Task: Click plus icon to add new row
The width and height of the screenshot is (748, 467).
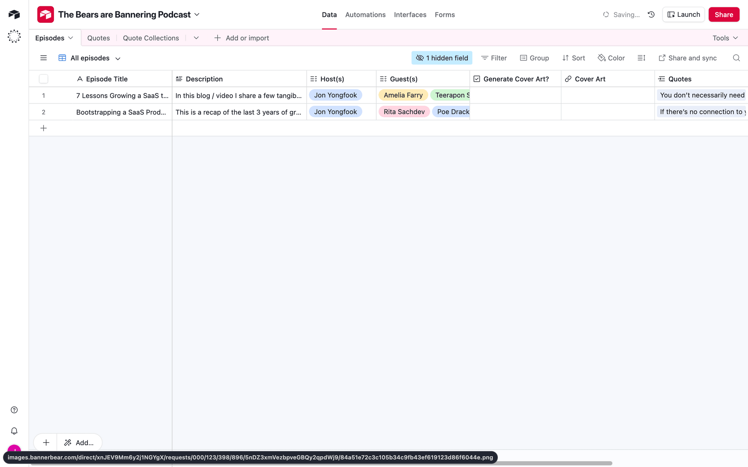Action: point(43,128)
